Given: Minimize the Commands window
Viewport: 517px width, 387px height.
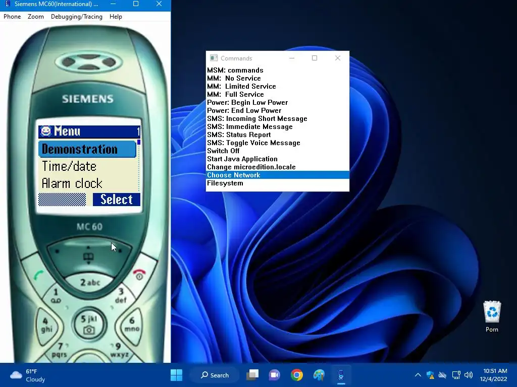Looking at the screenshot, I should coord(291,58).
